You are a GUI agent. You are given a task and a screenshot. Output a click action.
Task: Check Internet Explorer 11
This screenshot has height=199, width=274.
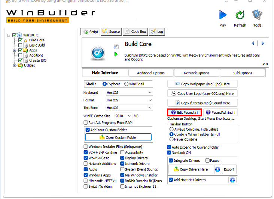click(x=122, y=186)
